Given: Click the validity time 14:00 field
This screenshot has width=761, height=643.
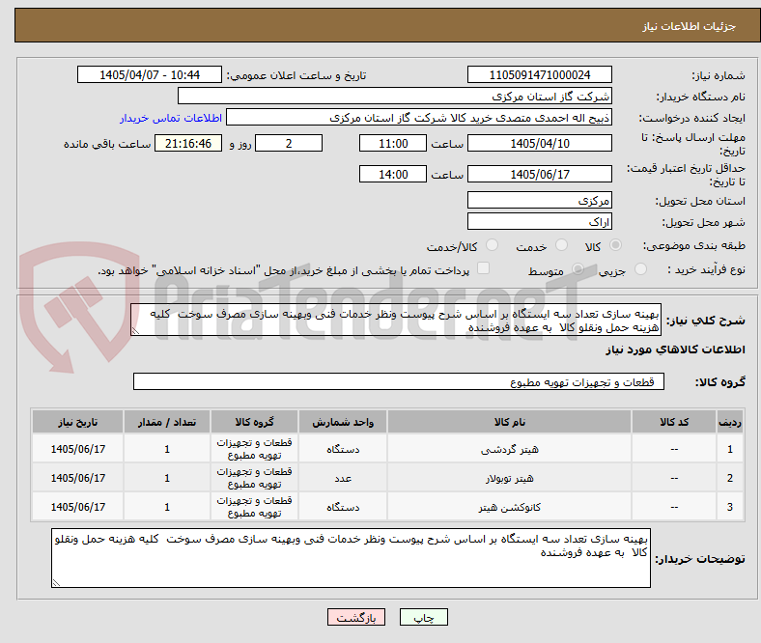Looking at the screenshot, I should [x=393, y=174].
